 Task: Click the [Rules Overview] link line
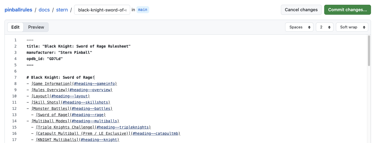click(x=70, y=90)
